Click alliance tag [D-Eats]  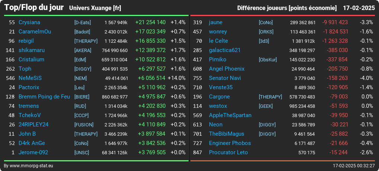click(x=83, y=22)
